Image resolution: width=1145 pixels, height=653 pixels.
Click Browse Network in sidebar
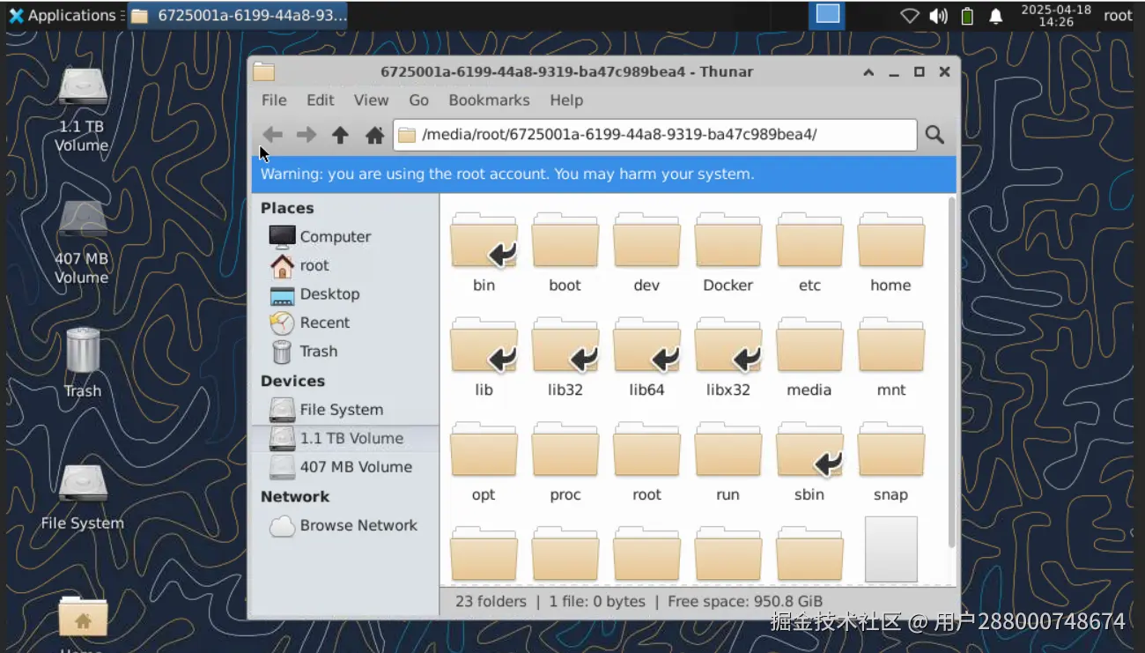click(345, 525)
